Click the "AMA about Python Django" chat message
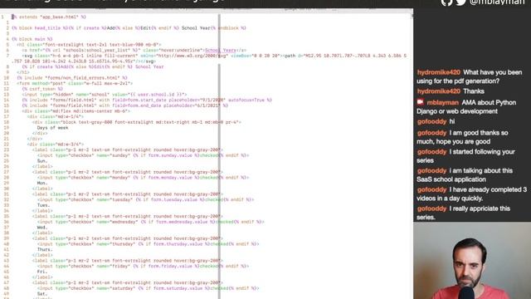The width and height of the screenshot is (531, 299). click(466, 107)
